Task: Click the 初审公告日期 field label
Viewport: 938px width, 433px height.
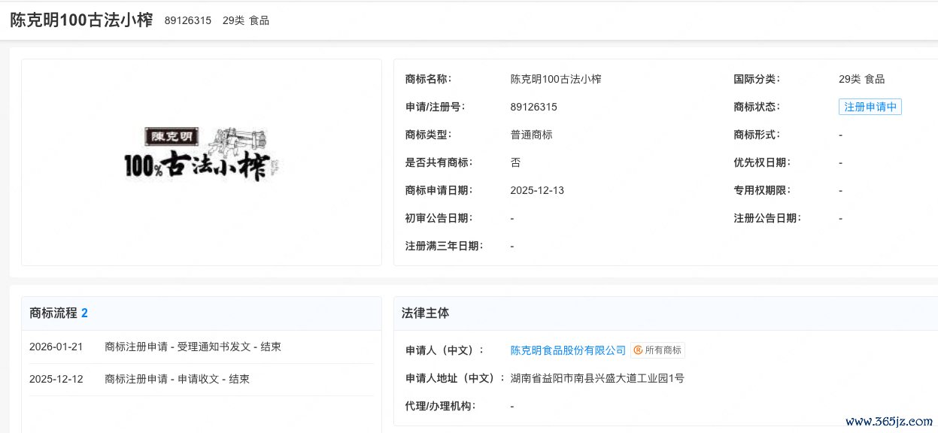Action: [439, 218]
